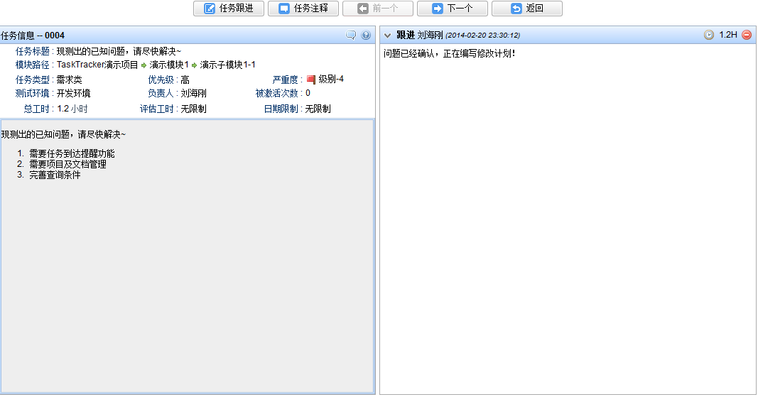Click the 1.2H hours label

click(728, 35)
